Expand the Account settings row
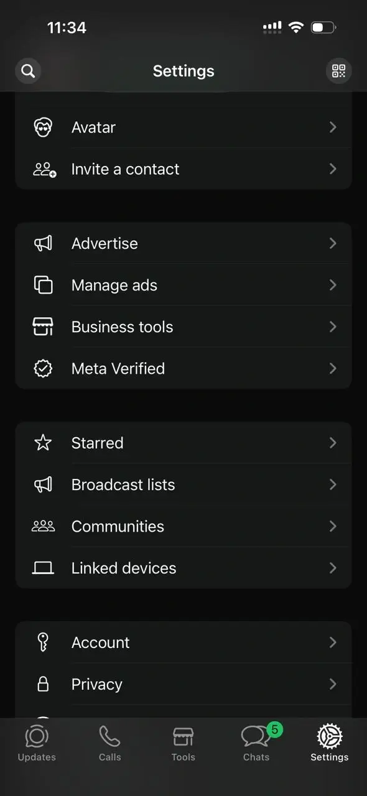367x796 pixels. [183, 642]
